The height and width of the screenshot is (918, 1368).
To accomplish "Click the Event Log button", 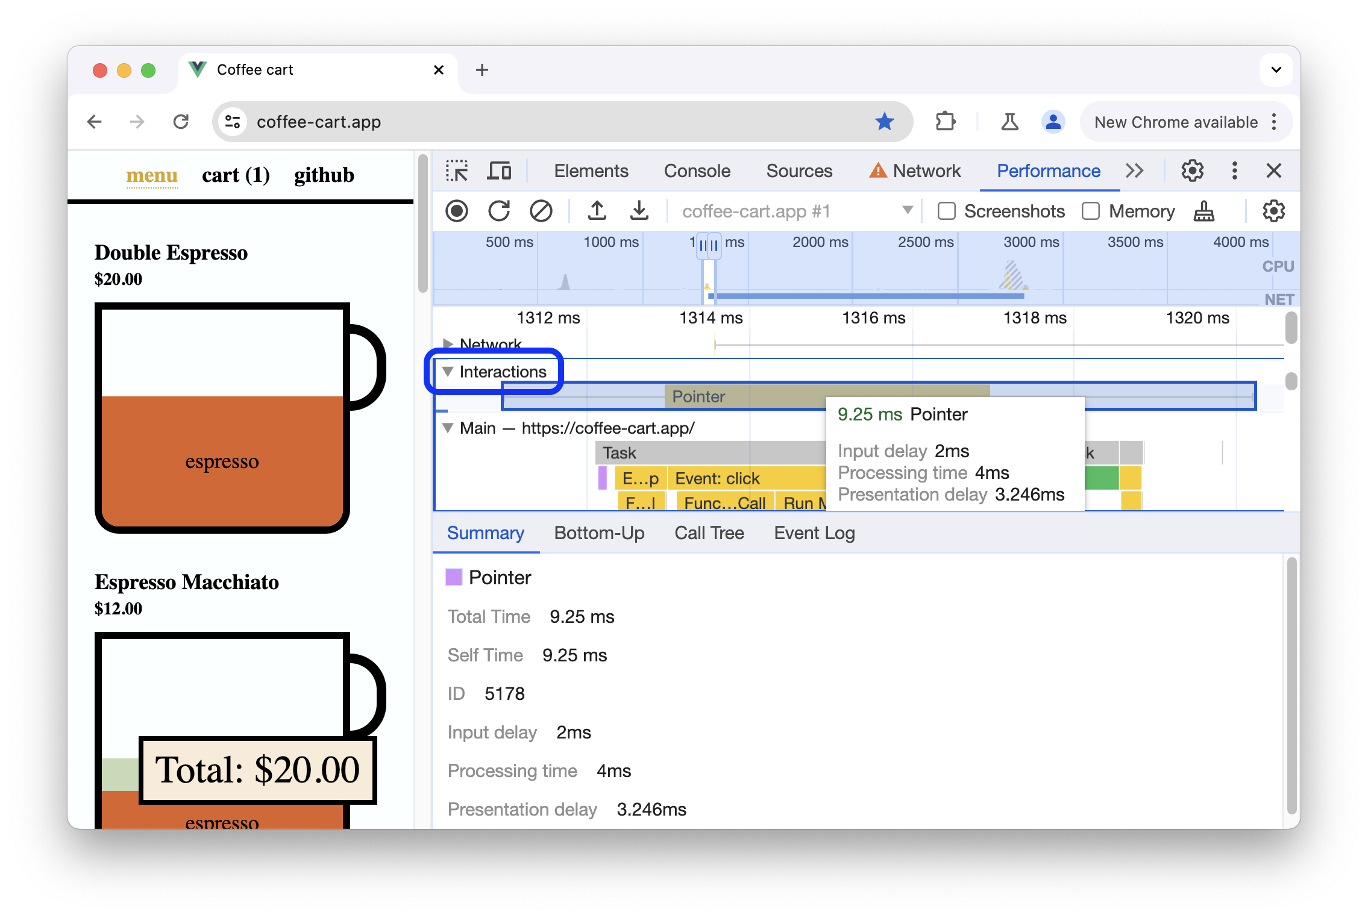I will [x=814, y=532].
